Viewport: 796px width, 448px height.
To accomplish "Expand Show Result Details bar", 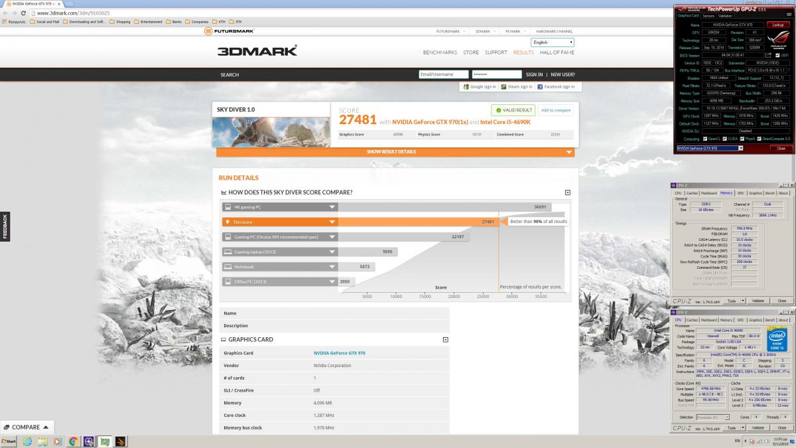I will [x=395, y=152].
